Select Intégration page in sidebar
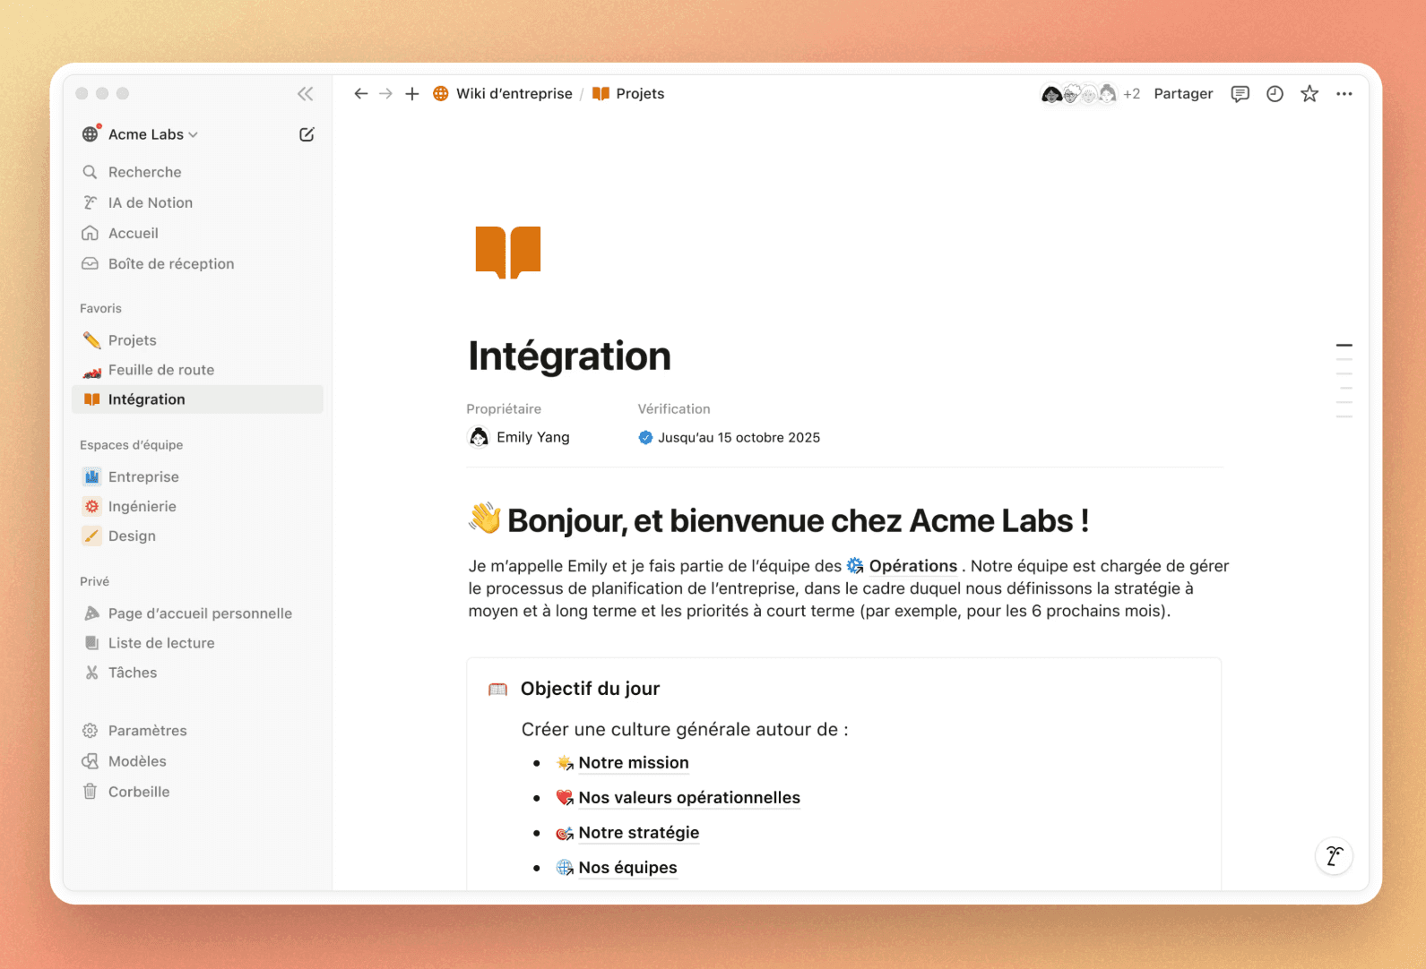 (197, 399)
